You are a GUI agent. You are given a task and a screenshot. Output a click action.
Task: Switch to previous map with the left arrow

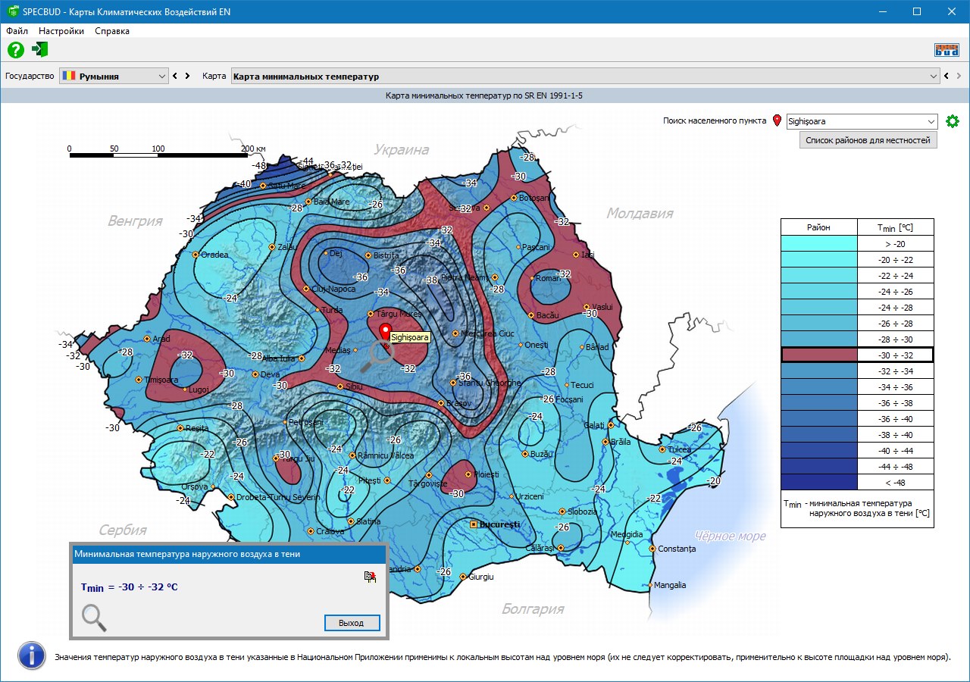pos(947,76)
